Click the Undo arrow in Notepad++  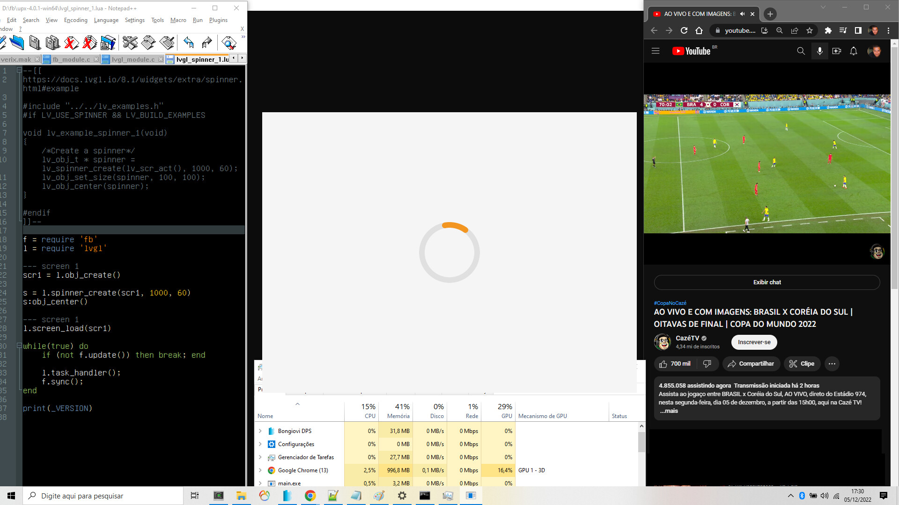tap(189, 43)
